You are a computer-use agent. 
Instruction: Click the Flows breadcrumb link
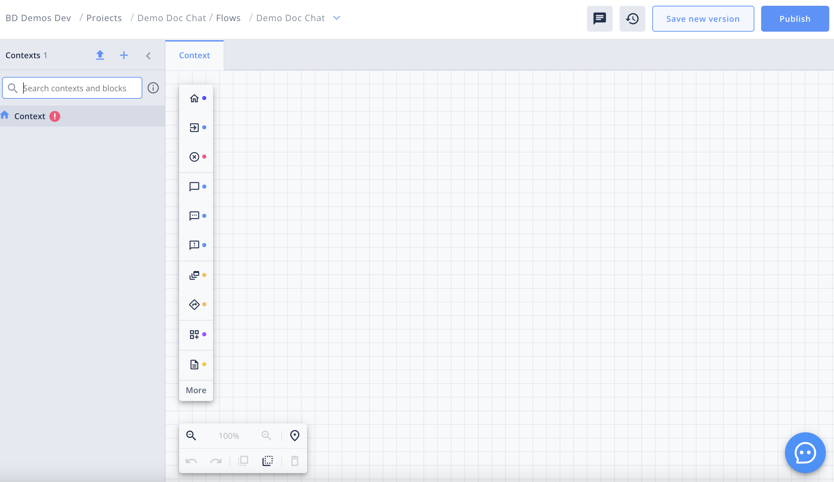click(228, 18)
